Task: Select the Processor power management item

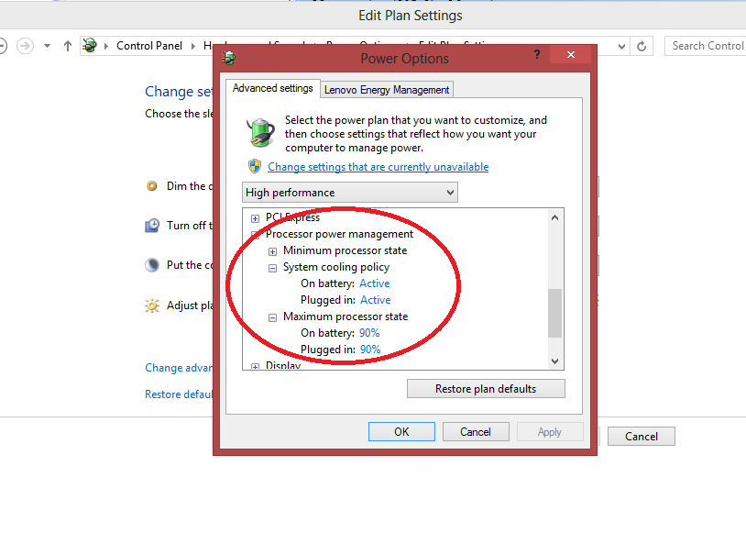Action: point(339,234)
